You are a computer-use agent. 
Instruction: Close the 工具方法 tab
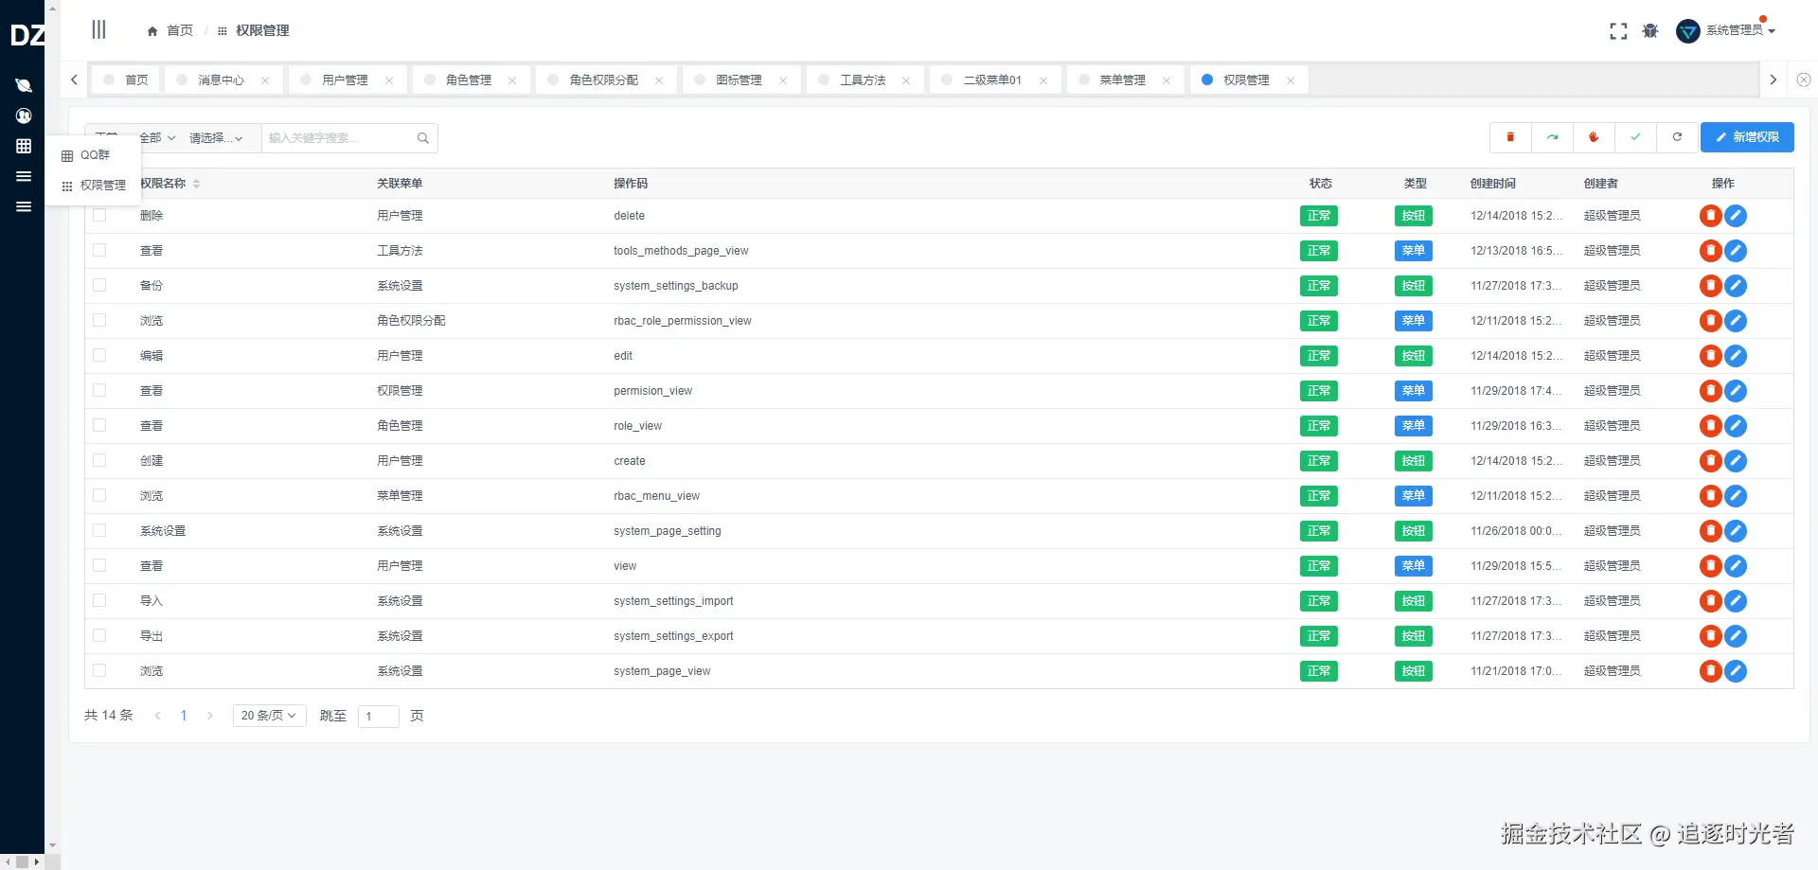click(x=906, y=80)
